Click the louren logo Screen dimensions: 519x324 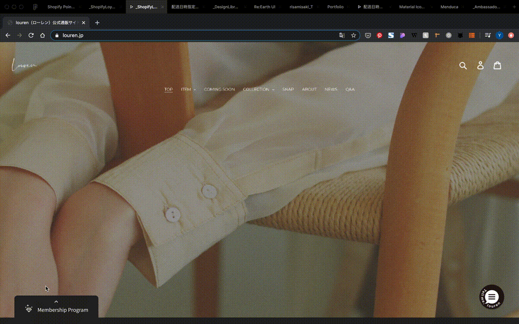(24, 65)
